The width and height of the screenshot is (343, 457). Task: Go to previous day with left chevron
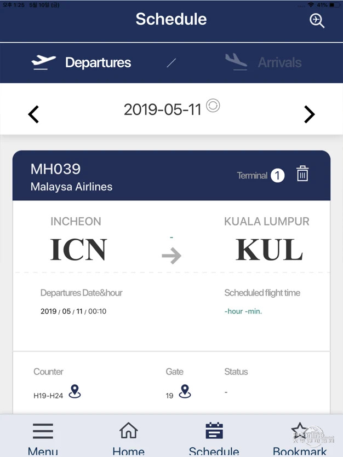click(33, 114)
